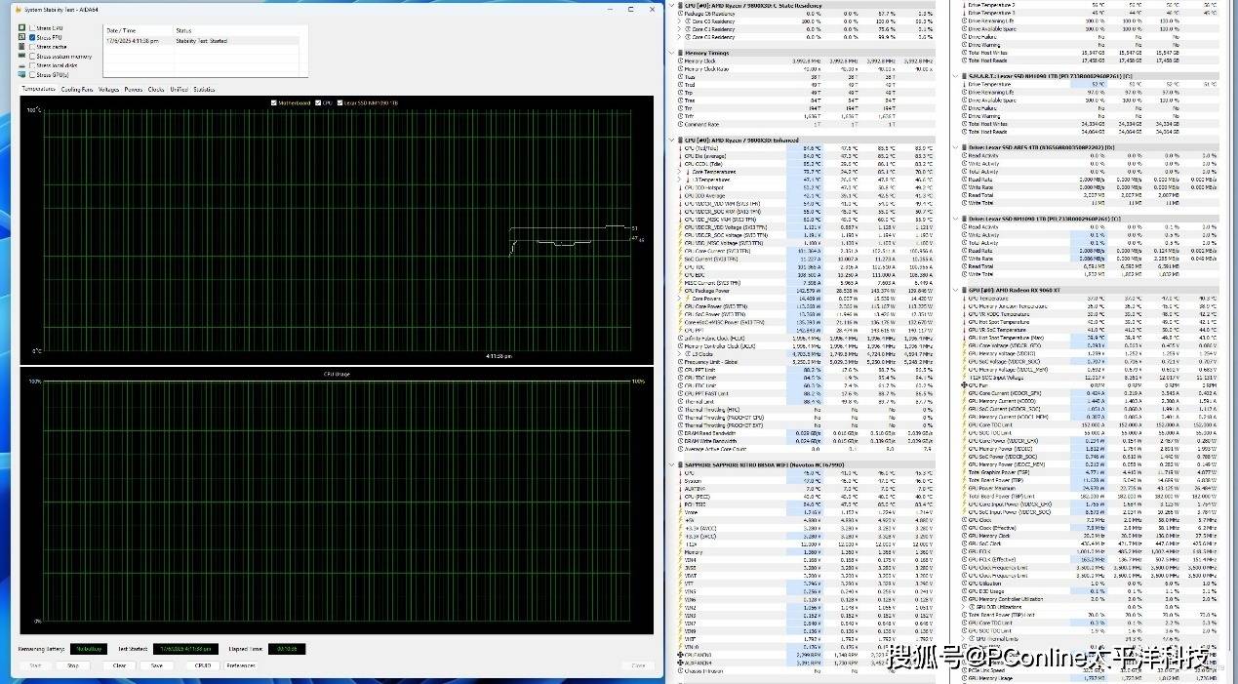Click the chip icon of Memory Timings header
Image resolution: width=1238 pixels, height=684 pixels.
[x=680, y=53]
